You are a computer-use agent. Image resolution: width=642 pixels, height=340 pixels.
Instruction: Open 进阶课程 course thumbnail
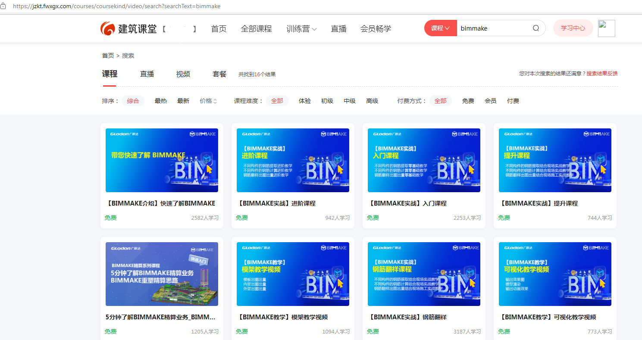(x=293, y=160)
